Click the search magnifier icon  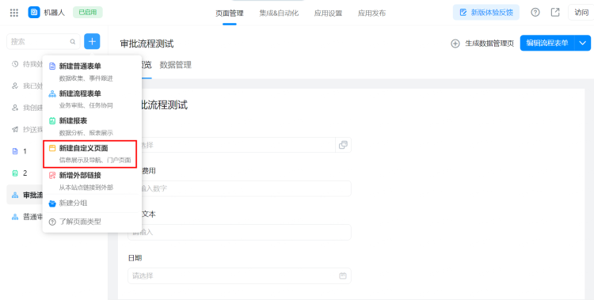tap(73, 42)
